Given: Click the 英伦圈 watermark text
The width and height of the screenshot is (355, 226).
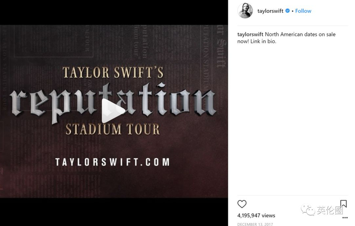Looking at the screenshot, I should (x=330, y=210).
